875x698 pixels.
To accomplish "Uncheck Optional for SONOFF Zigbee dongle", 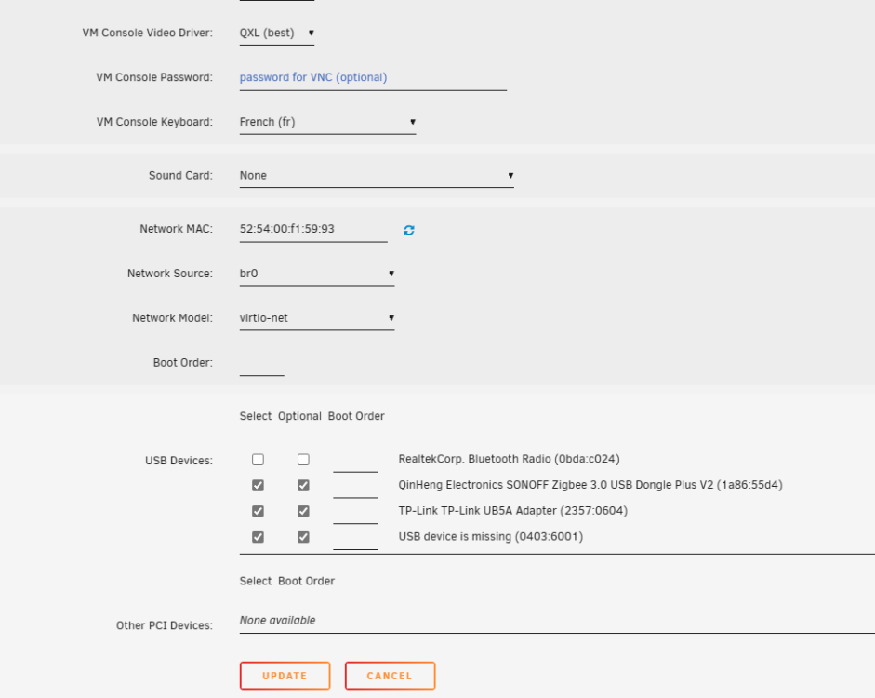I will [x=303, y=485].
